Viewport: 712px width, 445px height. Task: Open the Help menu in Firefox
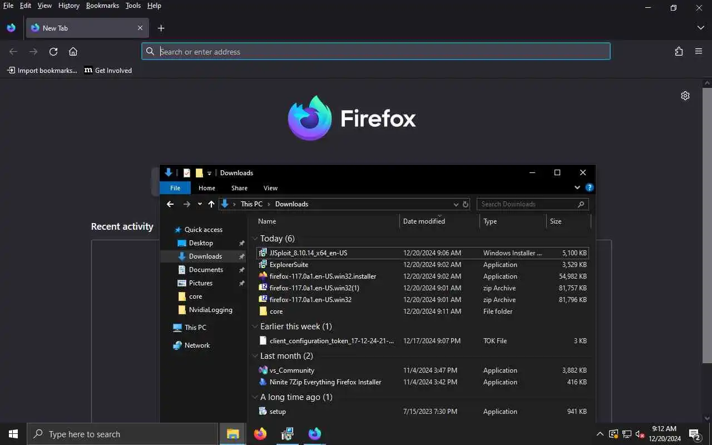click(x=154, y=6)
